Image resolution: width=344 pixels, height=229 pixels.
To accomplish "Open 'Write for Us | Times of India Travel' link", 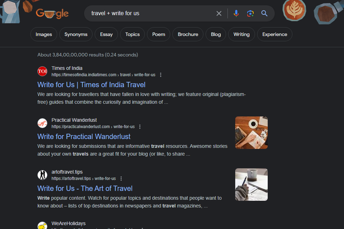I will click(x=91, y=85).
